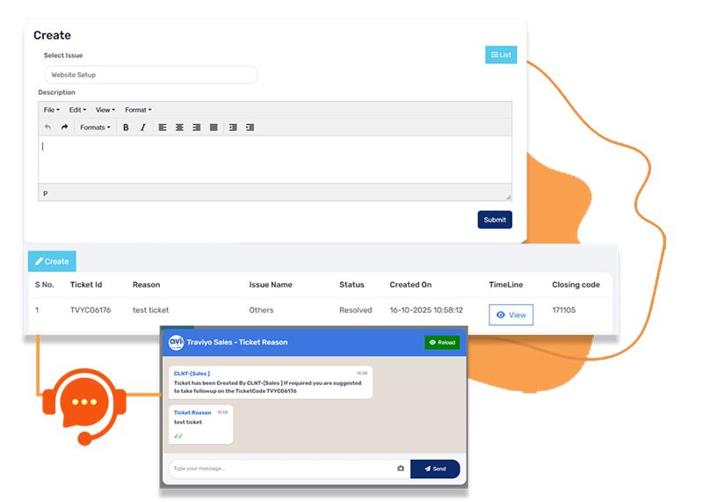The image size is (703, 502).
Task: Click the created date 16-10-2025 10:58:12
Action: 426,310
